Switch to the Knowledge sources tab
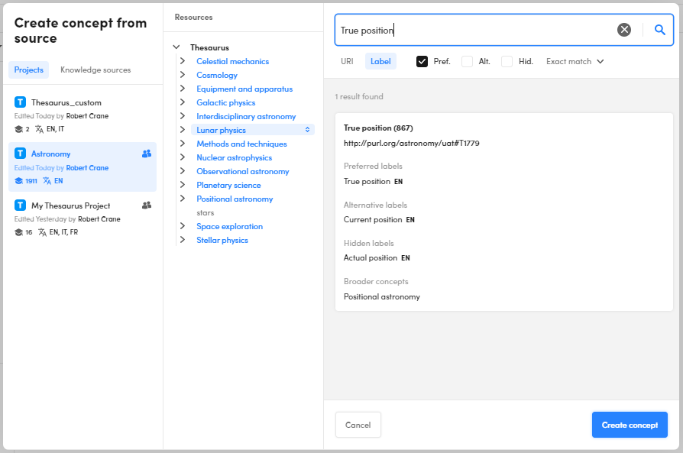Screen dimensions: 683x453 [x=95, y=70]
